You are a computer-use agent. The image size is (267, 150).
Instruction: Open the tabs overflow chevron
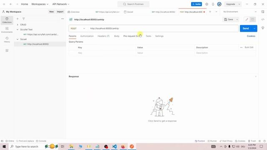216,12
